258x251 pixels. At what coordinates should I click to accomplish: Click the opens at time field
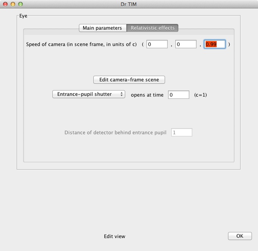(x=179, y=95)
